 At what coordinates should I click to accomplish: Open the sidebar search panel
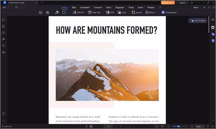4,46
